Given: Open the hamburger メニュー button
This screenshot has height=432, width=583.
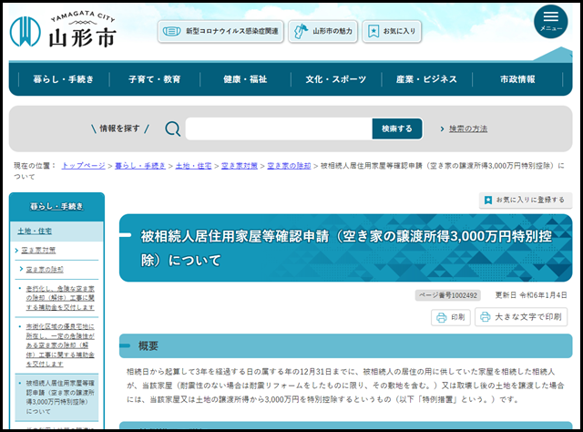Looking at the screenshot, I should pyautogui.click(x=550, y=21).
